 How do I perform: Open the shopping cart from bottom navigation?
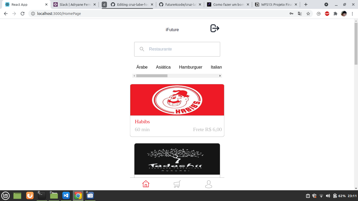pyautogui.click(x=177, y=184)
